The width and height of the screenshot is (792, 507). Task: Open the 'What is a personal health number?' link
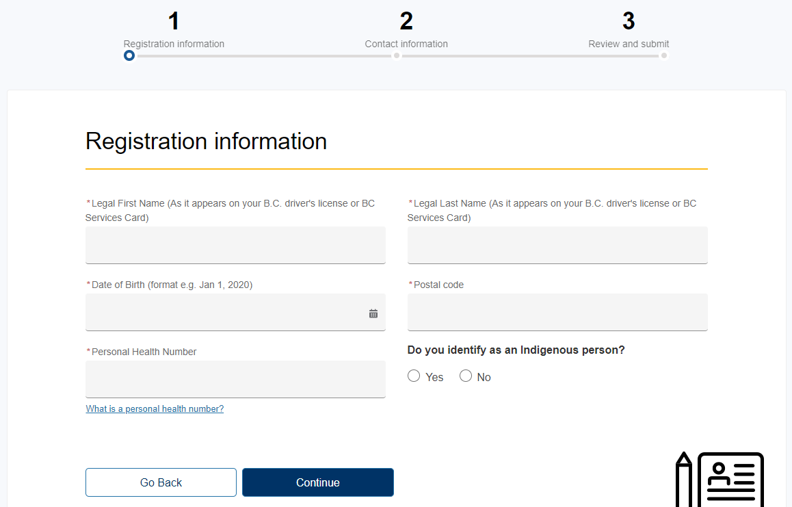click(155, 408)
